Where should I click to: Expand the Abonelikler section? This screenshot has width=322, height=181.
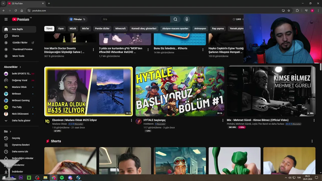[x=13, y=67]
